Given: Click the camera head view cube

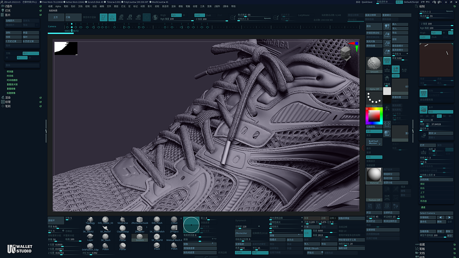Looking at the screenshot, I should coord(346,54).
